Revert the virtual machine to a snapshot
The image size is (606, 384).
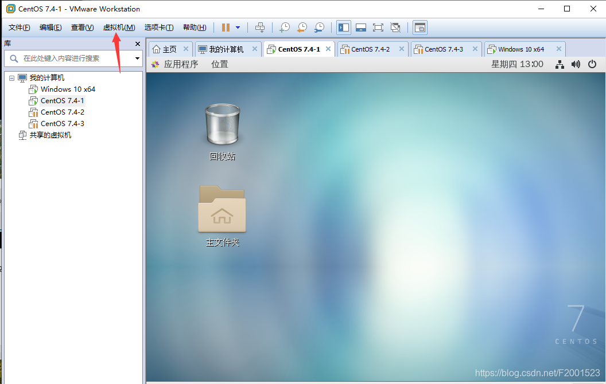point(302,28)
